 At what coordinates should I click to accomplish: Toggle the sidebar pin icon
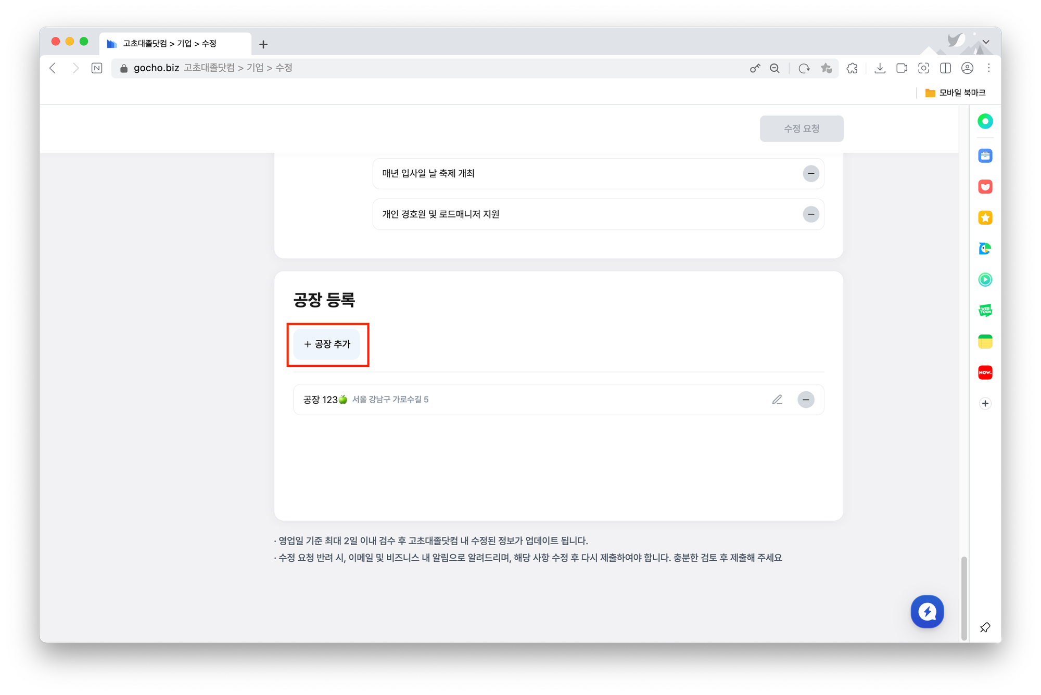[x=985, y=627]
